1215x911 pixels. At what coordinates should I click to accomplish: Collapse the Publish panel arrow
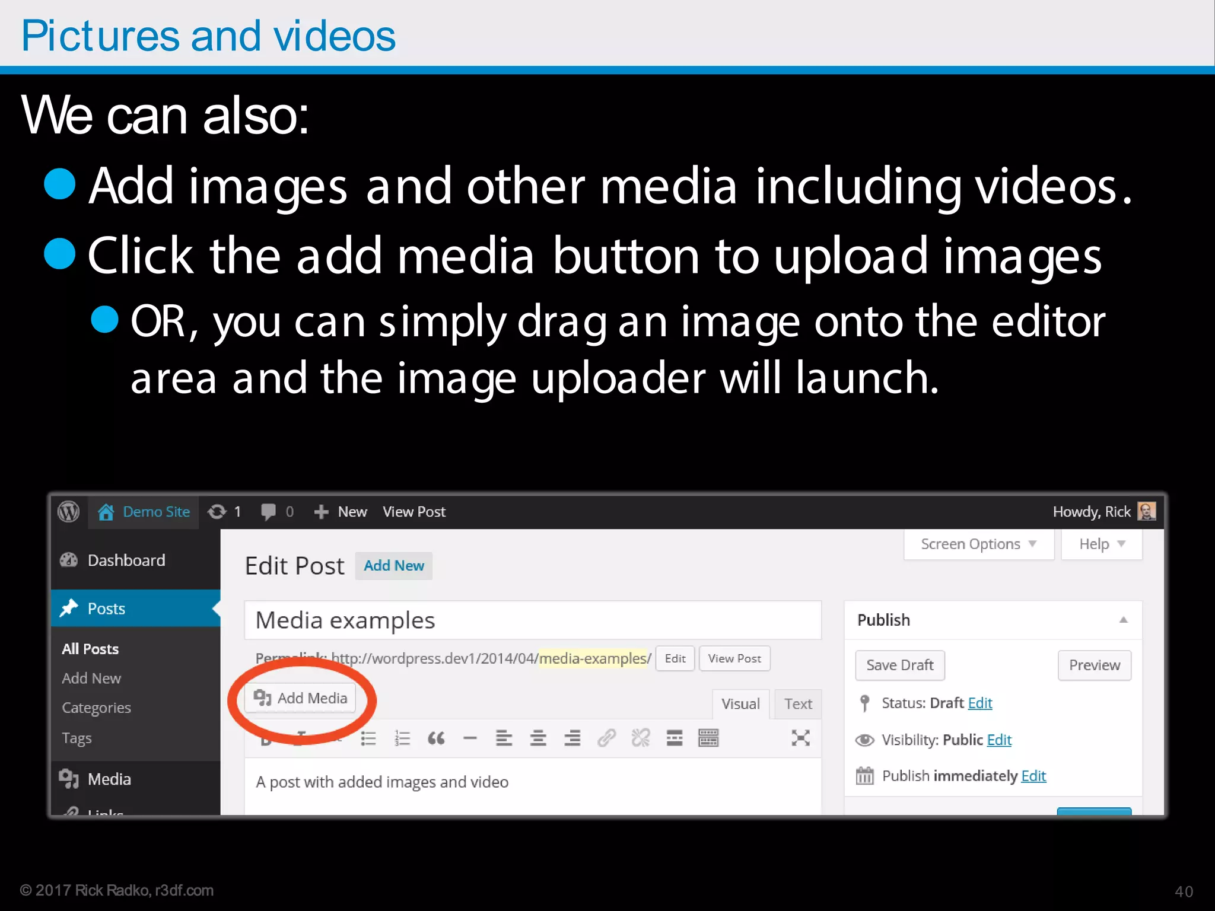(1123, 620)
